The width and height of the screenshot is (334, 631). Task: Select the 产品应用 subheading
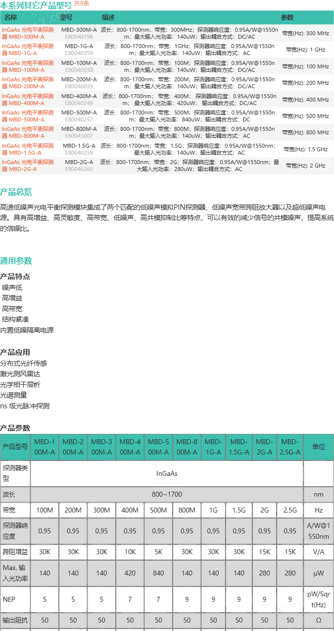pyautogui.click(x=15, y=352)
